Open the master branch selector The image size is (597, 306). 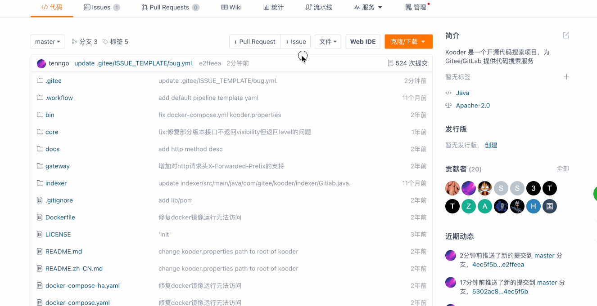[x=47, y=41]
